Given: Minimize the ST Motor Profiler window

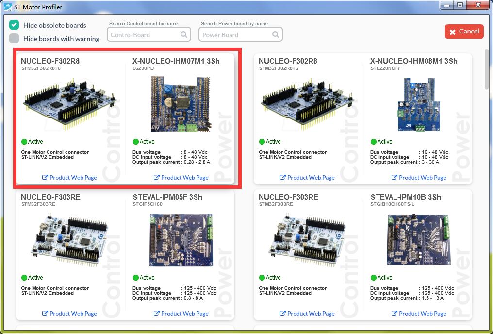Looking at the screenshot, I should (447, 5).
